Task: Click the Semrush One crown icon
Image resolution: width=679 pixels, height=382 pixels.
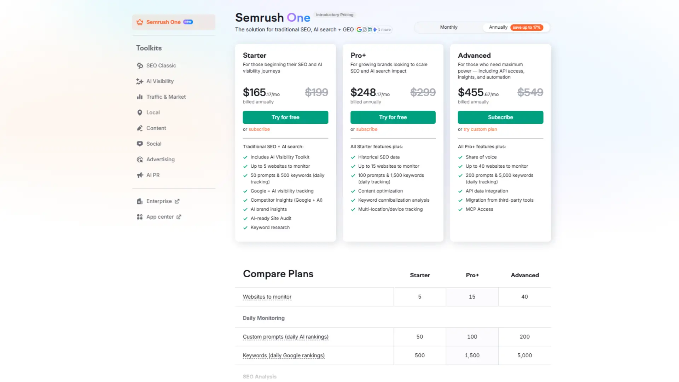Action: coord(140,22)
